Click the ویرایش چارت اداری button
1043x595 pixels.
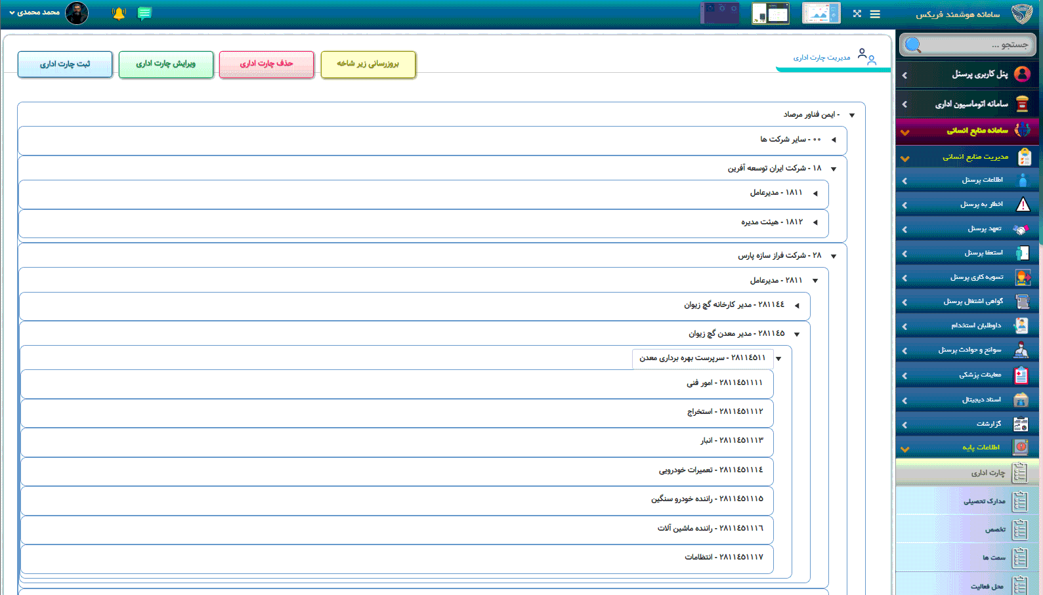pyautogui.click(x=165, y=64)
